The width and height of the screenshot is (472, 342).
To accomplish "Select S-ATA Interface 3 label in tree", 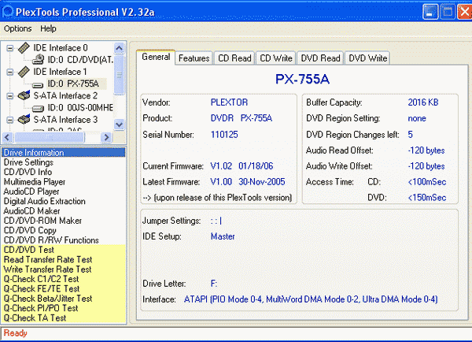I will point(65,120).
